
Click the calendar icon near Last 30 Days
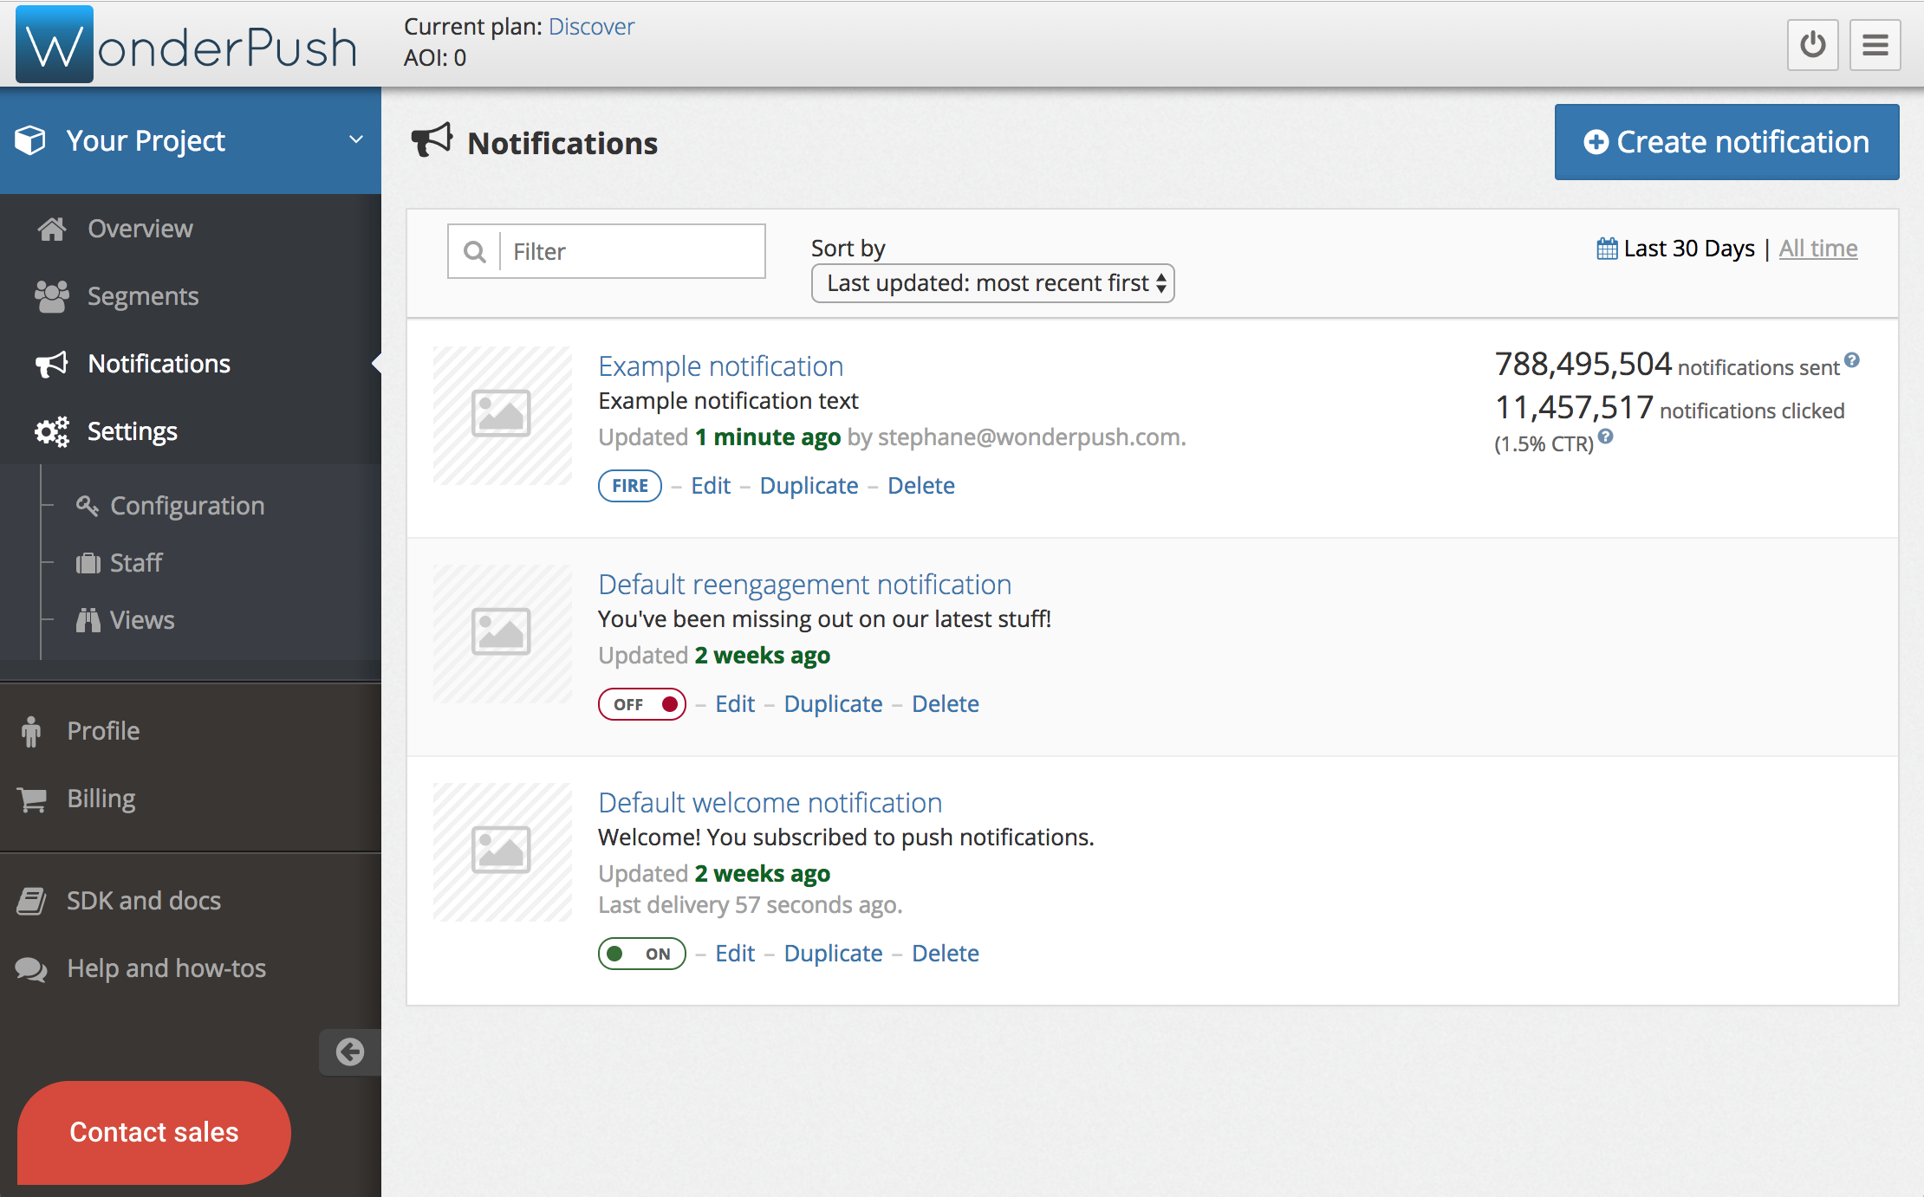tap(1606, 249)
